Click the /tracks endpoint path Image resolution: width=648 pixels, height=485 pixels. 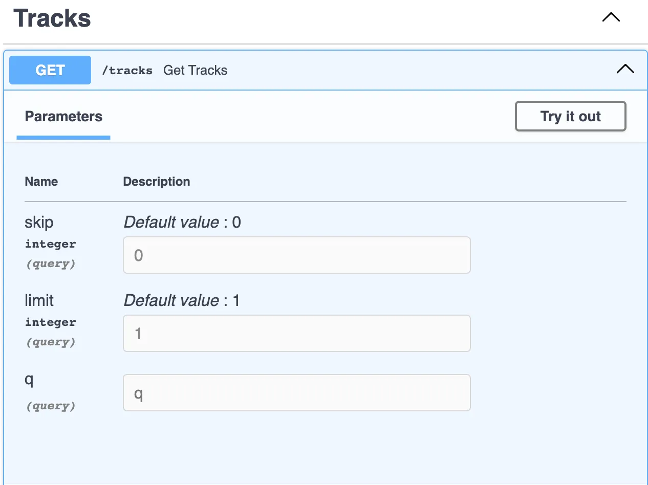(x=127, y=71)
